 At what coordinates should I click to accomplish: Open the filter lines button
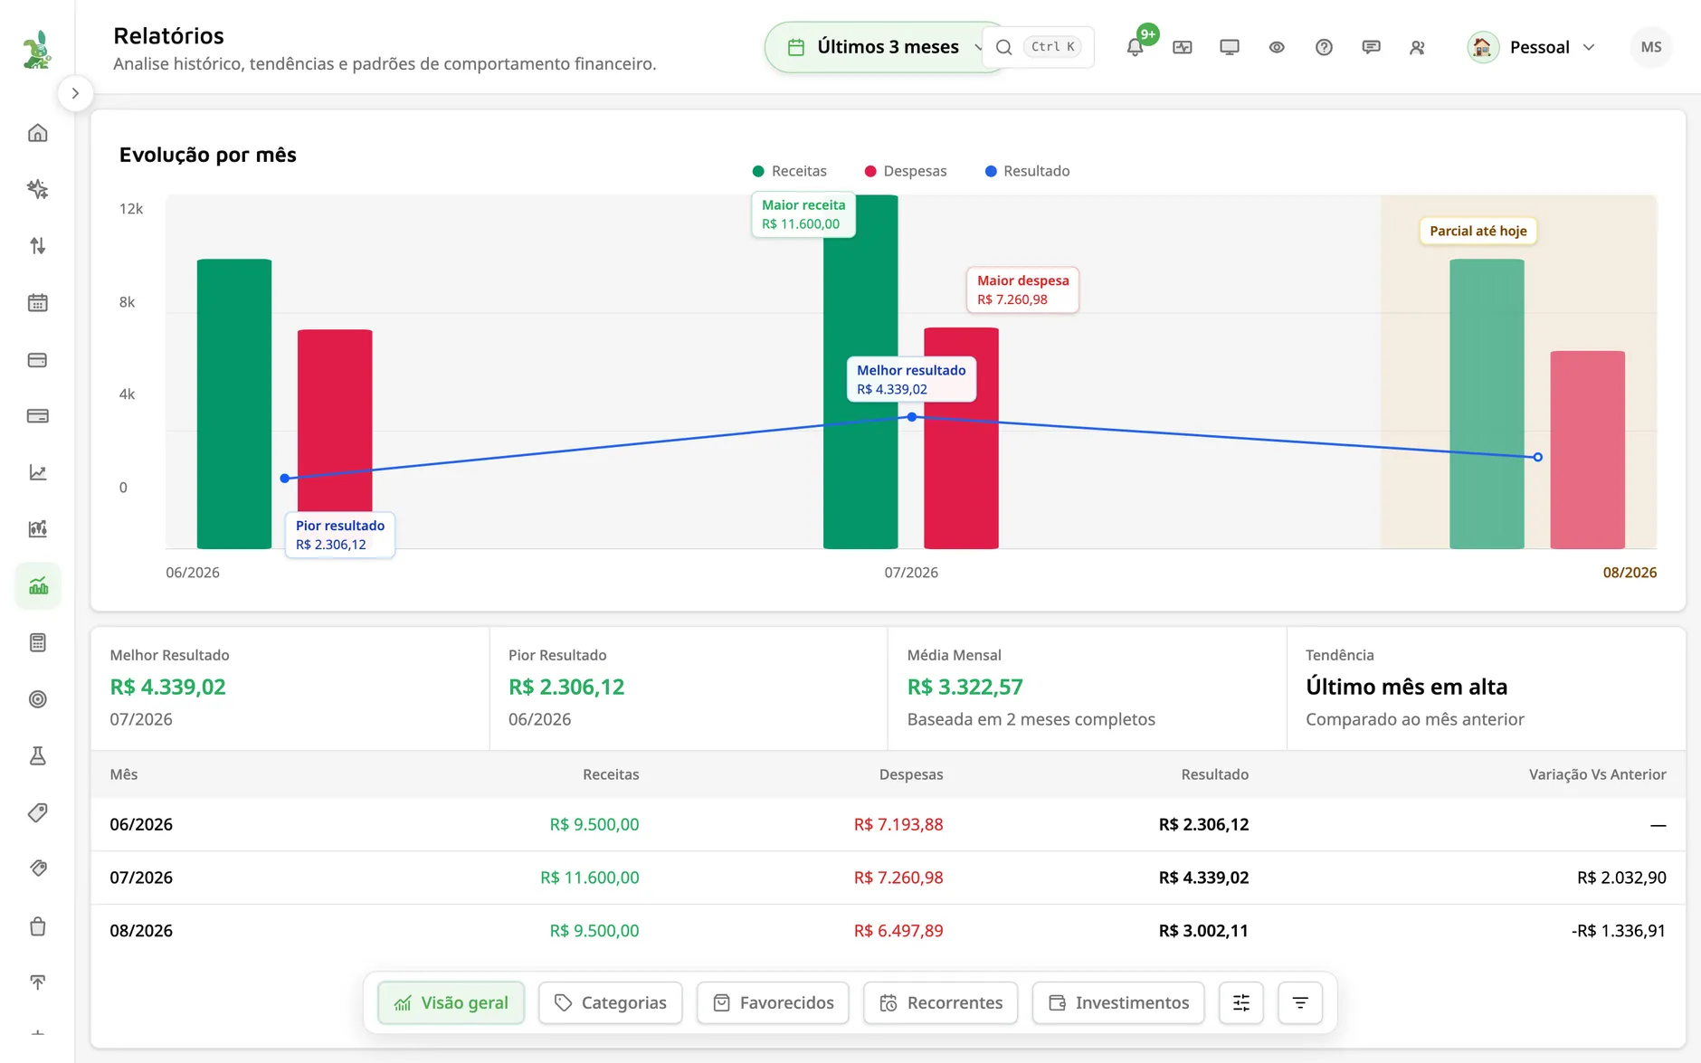point(1300,1002)
